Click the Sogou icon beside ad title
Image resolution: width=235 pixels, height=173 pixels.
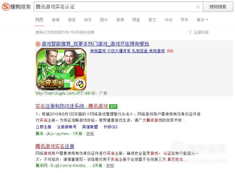(x=38, y=44)
